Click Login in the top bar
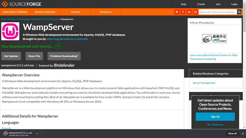Viewport: 246px width, 138px height. [x=234, y=4]
